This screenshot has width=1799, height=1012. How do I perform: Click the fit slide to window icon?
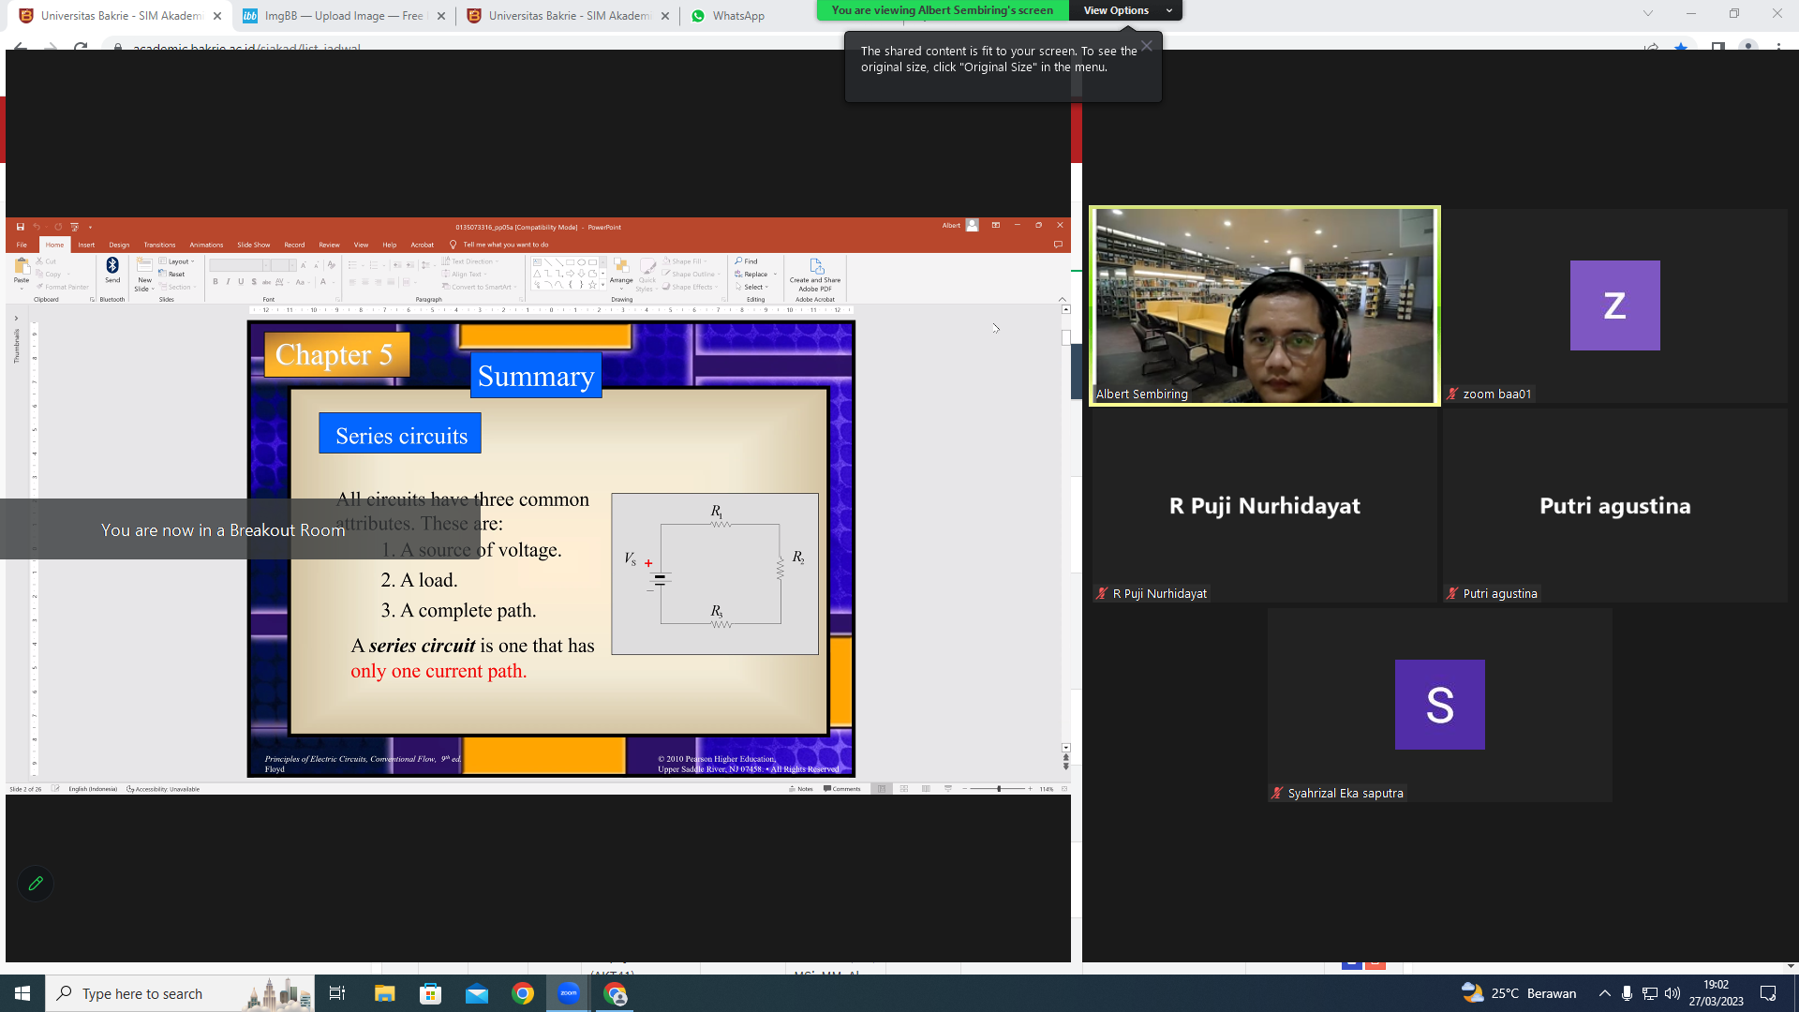[x=1063, y=789]
